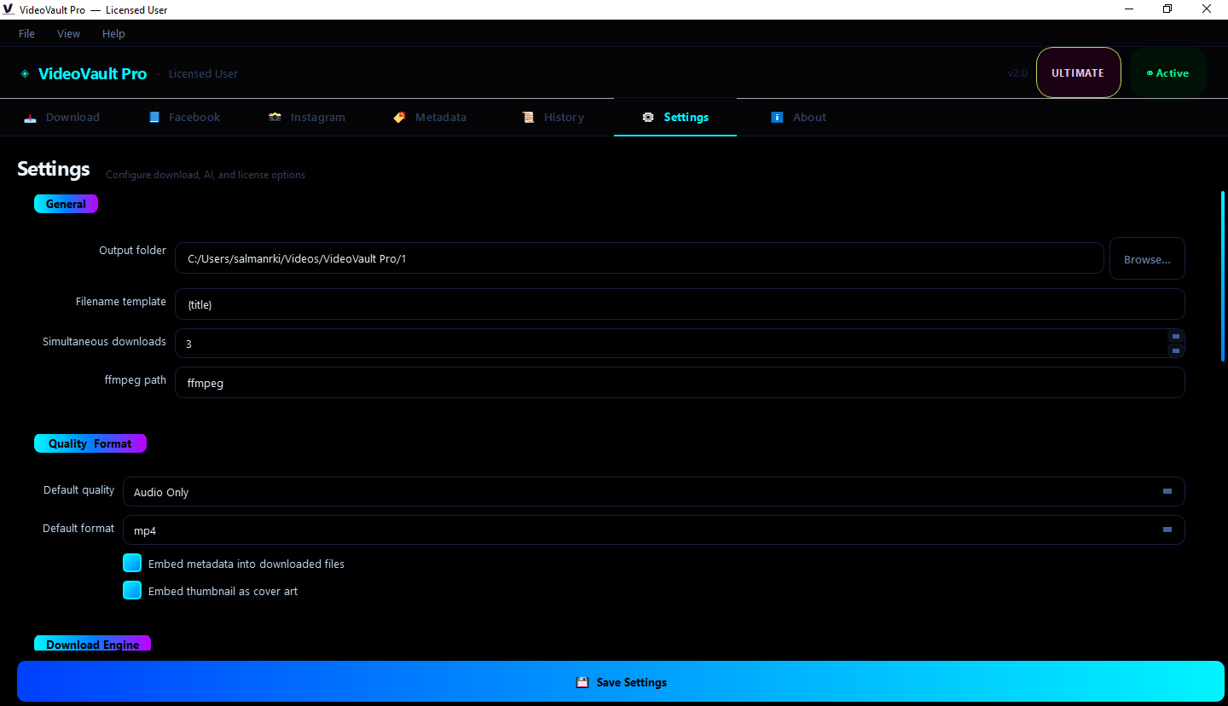Click the 'Output folder' label
The height and width of the screenshot is (706, 1228).
point(132,251)
